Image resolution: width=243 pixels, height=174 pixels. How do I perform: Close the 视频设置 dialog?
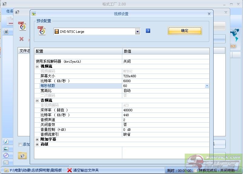pyautogui.click(x=209, y=14)
